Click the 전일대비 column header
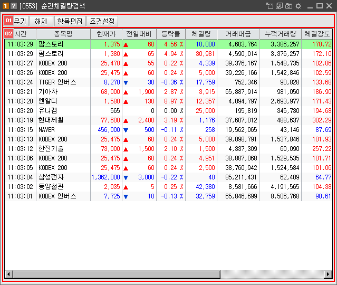Image resolution: width=337 pixels, height=285 pixels. (x=139, y=34)
